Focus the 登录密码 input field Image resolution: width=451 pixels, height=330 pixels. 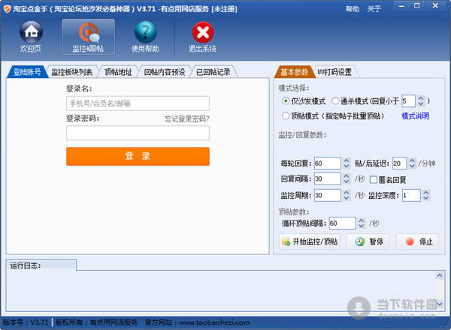138,133
